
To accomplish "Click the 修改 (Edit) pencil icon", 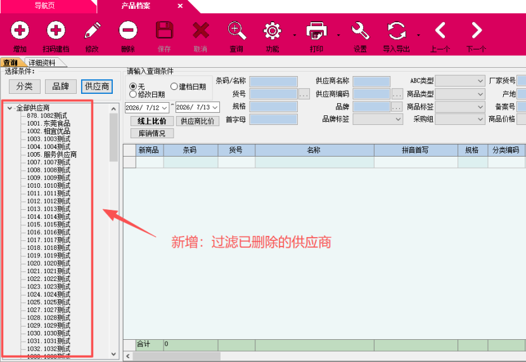I will click(x=93, y=31).
